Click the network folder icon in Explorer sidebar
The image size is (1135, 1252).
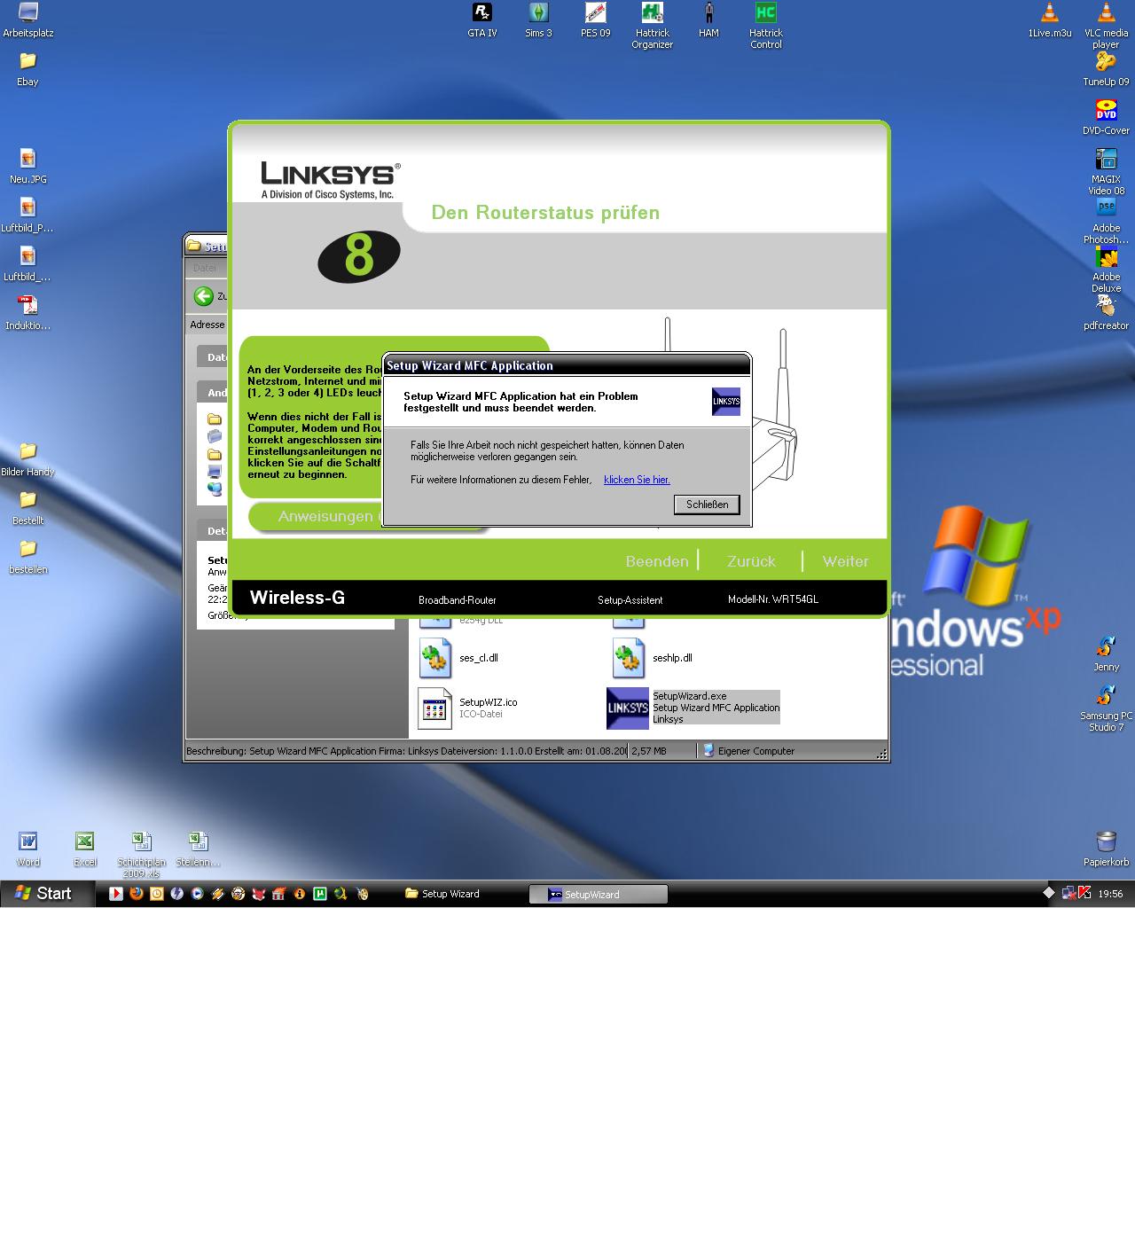tap(215, 489)
